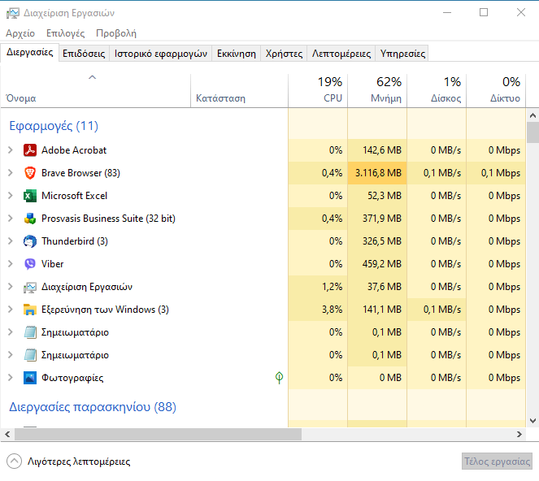Click the horizontal scrollbar thumb
Image resolution: width=539 pixels, height=481 pixels.
[158, 434]
